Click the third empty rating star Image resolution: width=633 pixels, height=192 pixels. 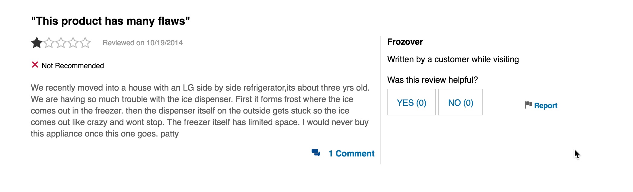[x=61, y=43]
